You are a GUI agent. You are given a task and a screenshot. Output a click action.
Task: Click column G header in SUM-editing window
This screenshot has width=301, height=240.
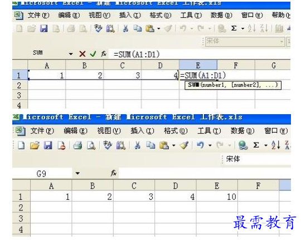(x=273, y=65)
